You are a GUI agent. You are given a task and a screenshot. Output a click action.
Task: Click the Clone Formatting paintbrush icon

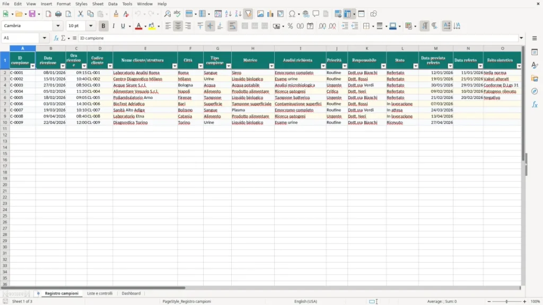pyautogui.click(x=116, y=14)
